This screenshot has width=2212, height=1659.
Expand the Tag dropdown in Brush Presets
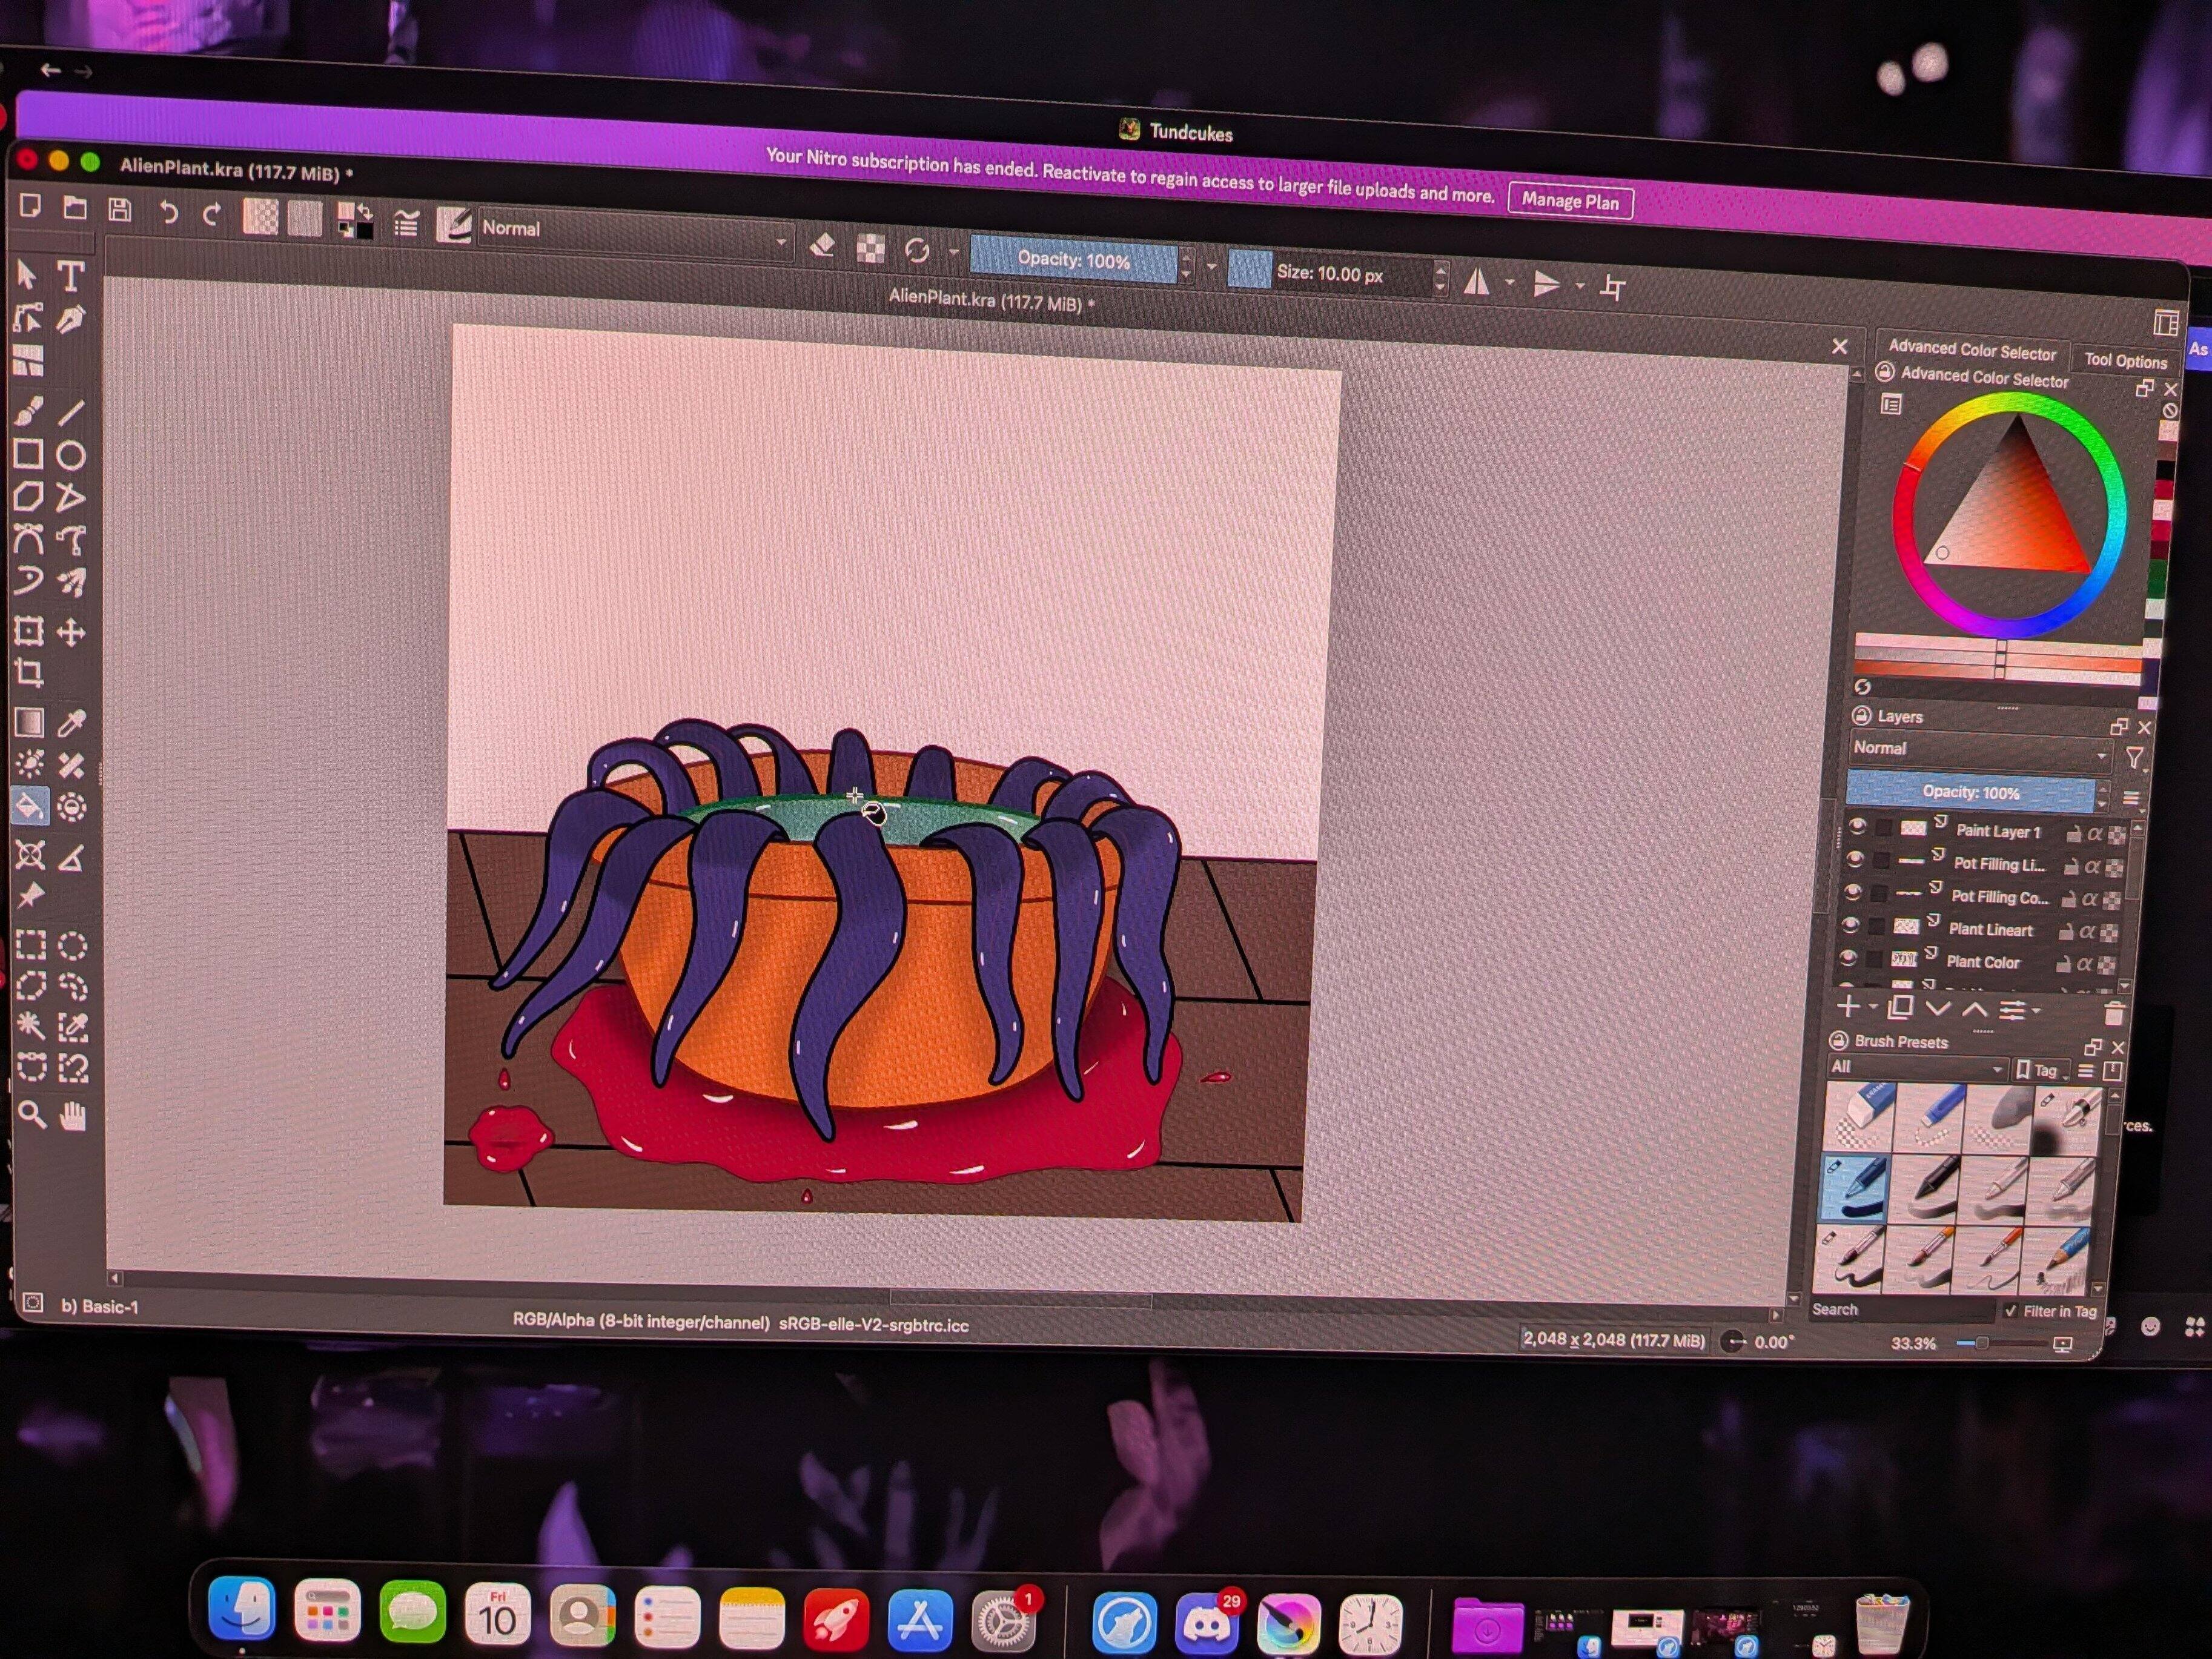(x=2042, y=1070)
